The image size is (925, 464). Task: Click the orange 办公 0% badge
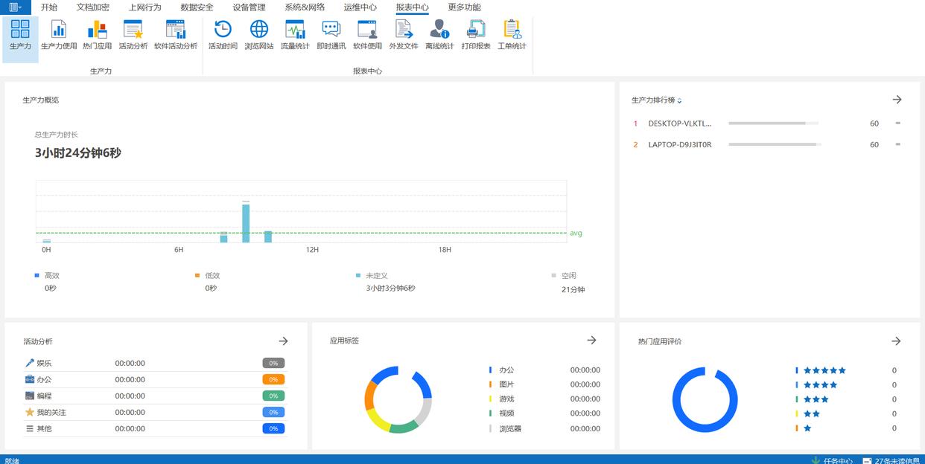tap(273, 380)
